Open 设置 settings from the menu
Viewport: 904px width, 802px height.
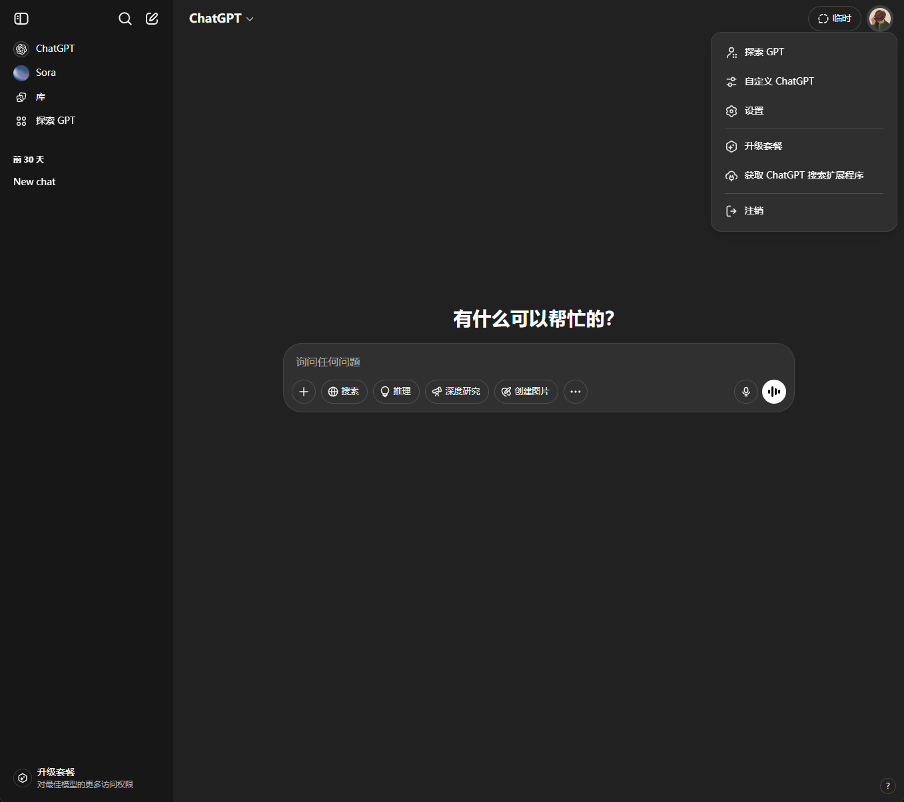tap(804, 111)
